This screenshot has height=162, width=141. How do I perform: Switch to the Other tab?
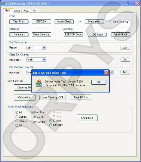(17, 11)
